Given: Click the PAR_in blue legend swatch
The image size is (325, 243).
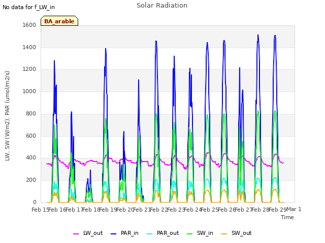Looking at the screenshot, I should [x=113, y=234].
